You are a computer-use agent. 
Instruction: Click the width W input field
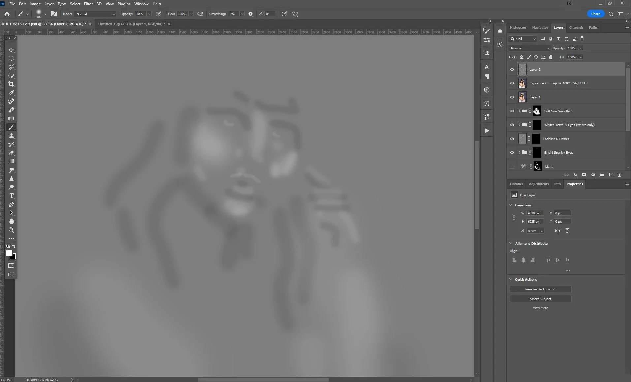[535, 213]
